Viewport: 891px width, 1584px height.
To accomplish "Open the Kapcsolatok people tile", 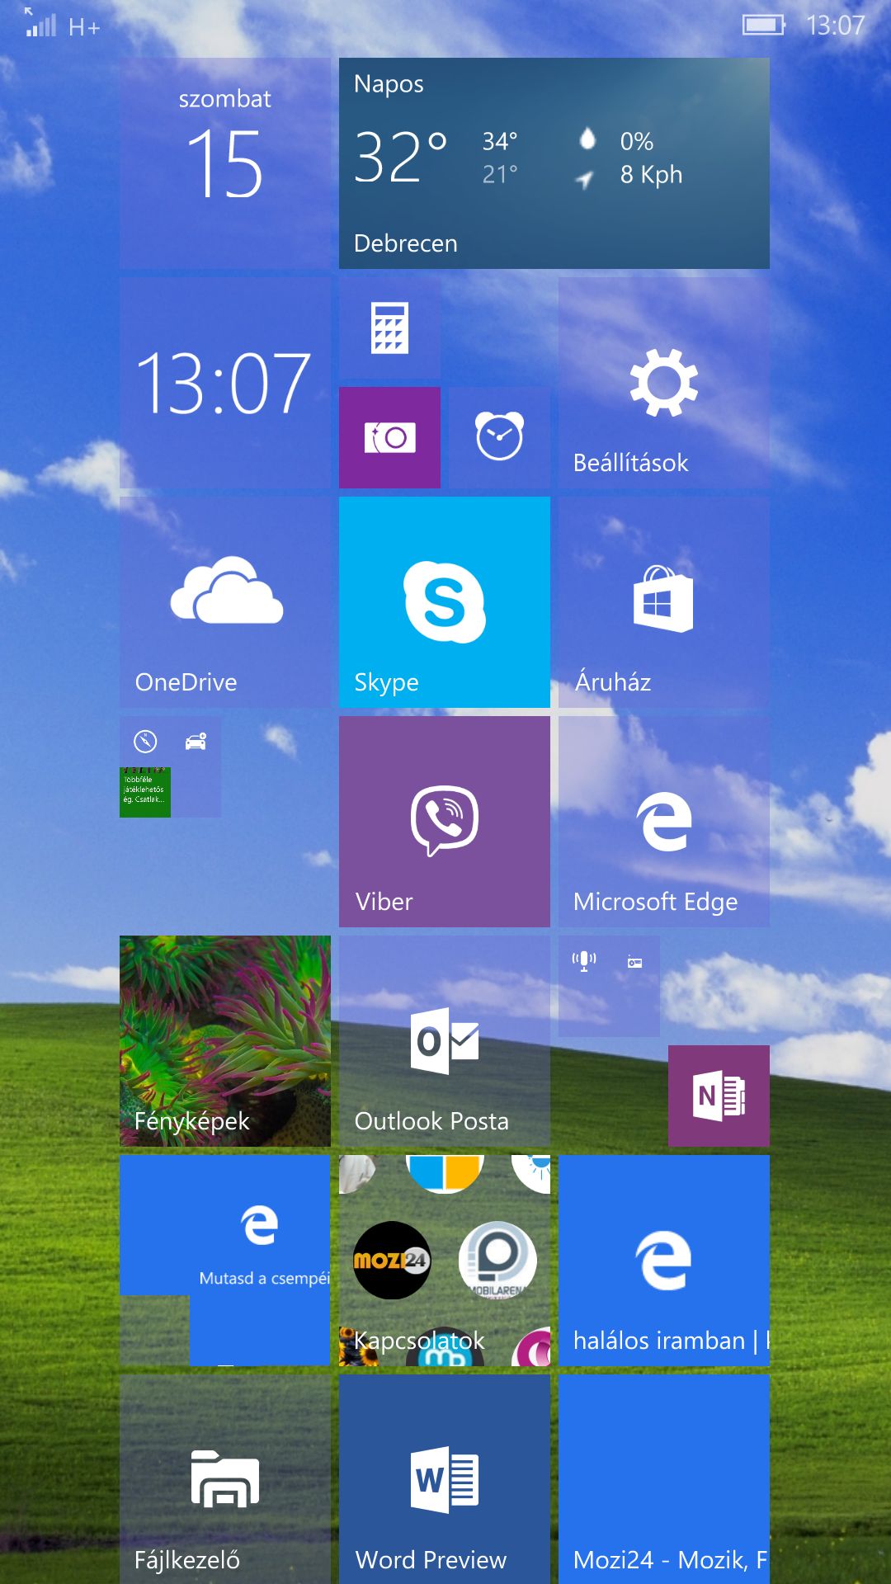I will [x=445, y=1260].
